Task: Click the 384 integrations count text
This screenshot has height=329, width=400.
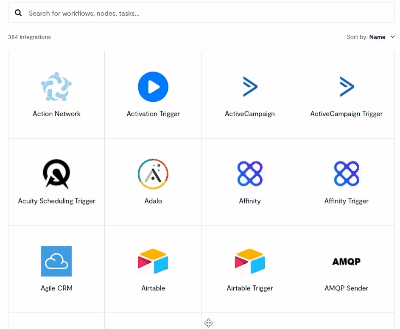Action: (x=29, y=37)
